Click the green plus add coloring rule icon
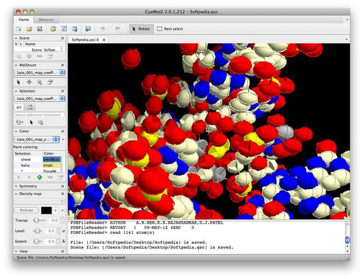 point(40,177)
